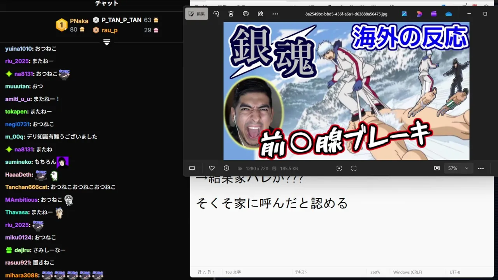Open the 57% zoom level dropdown
Screen dimensions: 498x280
pyautogui.click(x=458, y=168)
